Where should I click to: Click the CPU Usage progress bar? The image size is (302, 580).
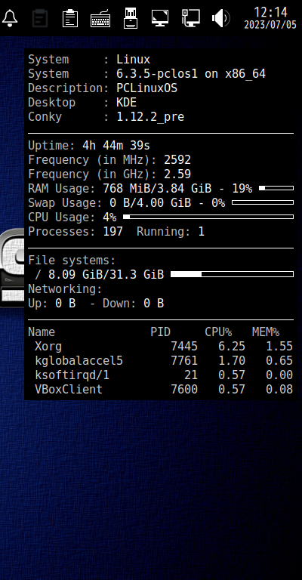coord(208,217)
